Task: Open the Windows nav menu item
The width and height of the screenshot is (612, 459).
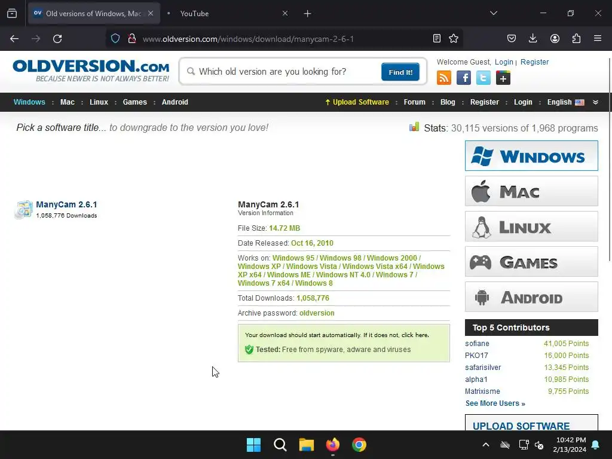Action: [x=29, y=102]
